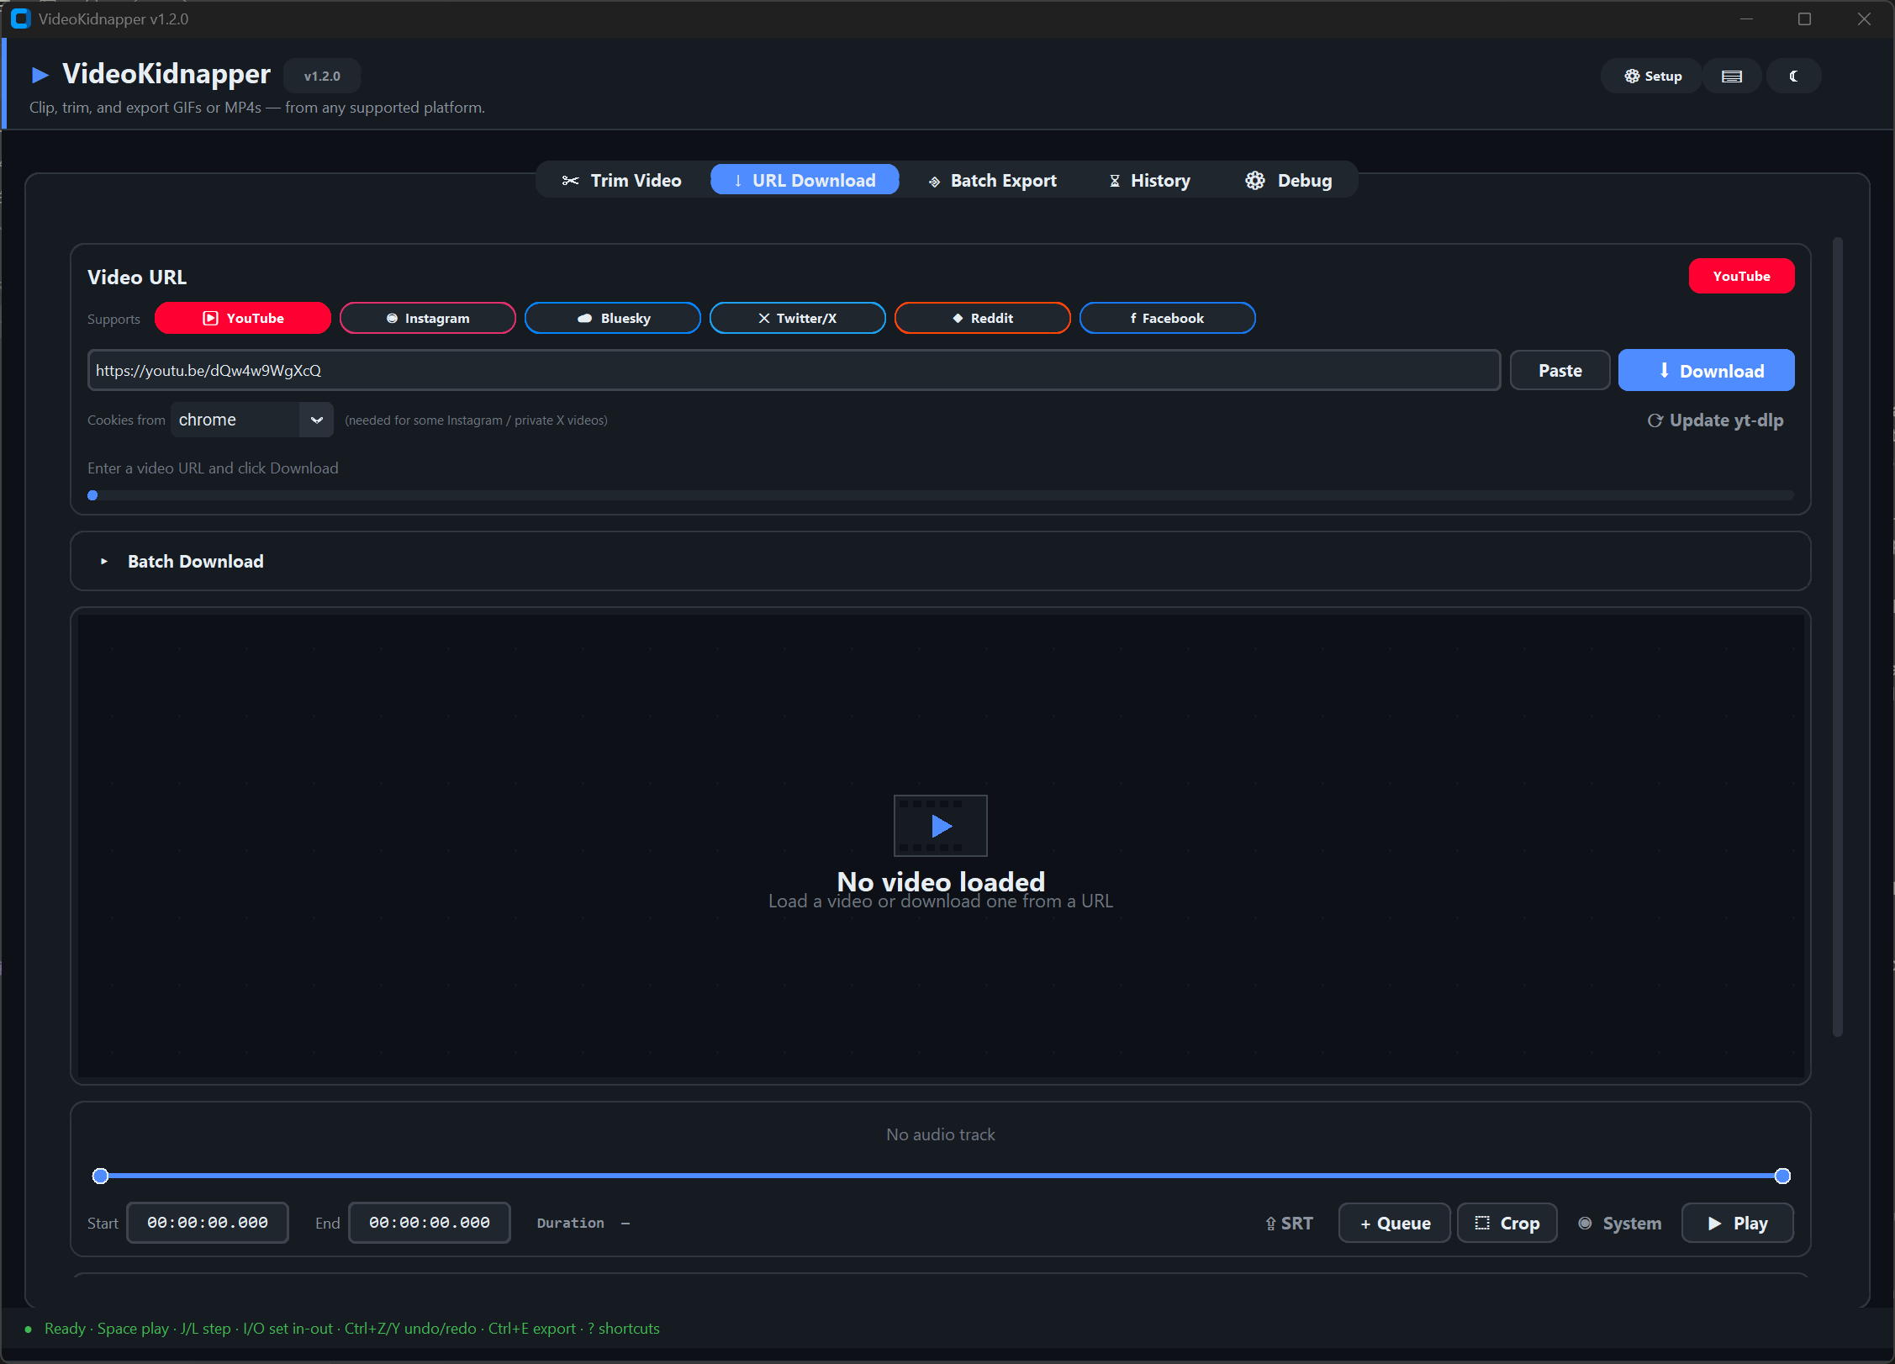The height and width of the screenshot is (1364, 1895).
Task: Go to the History tab
Action: [1150, 180]
